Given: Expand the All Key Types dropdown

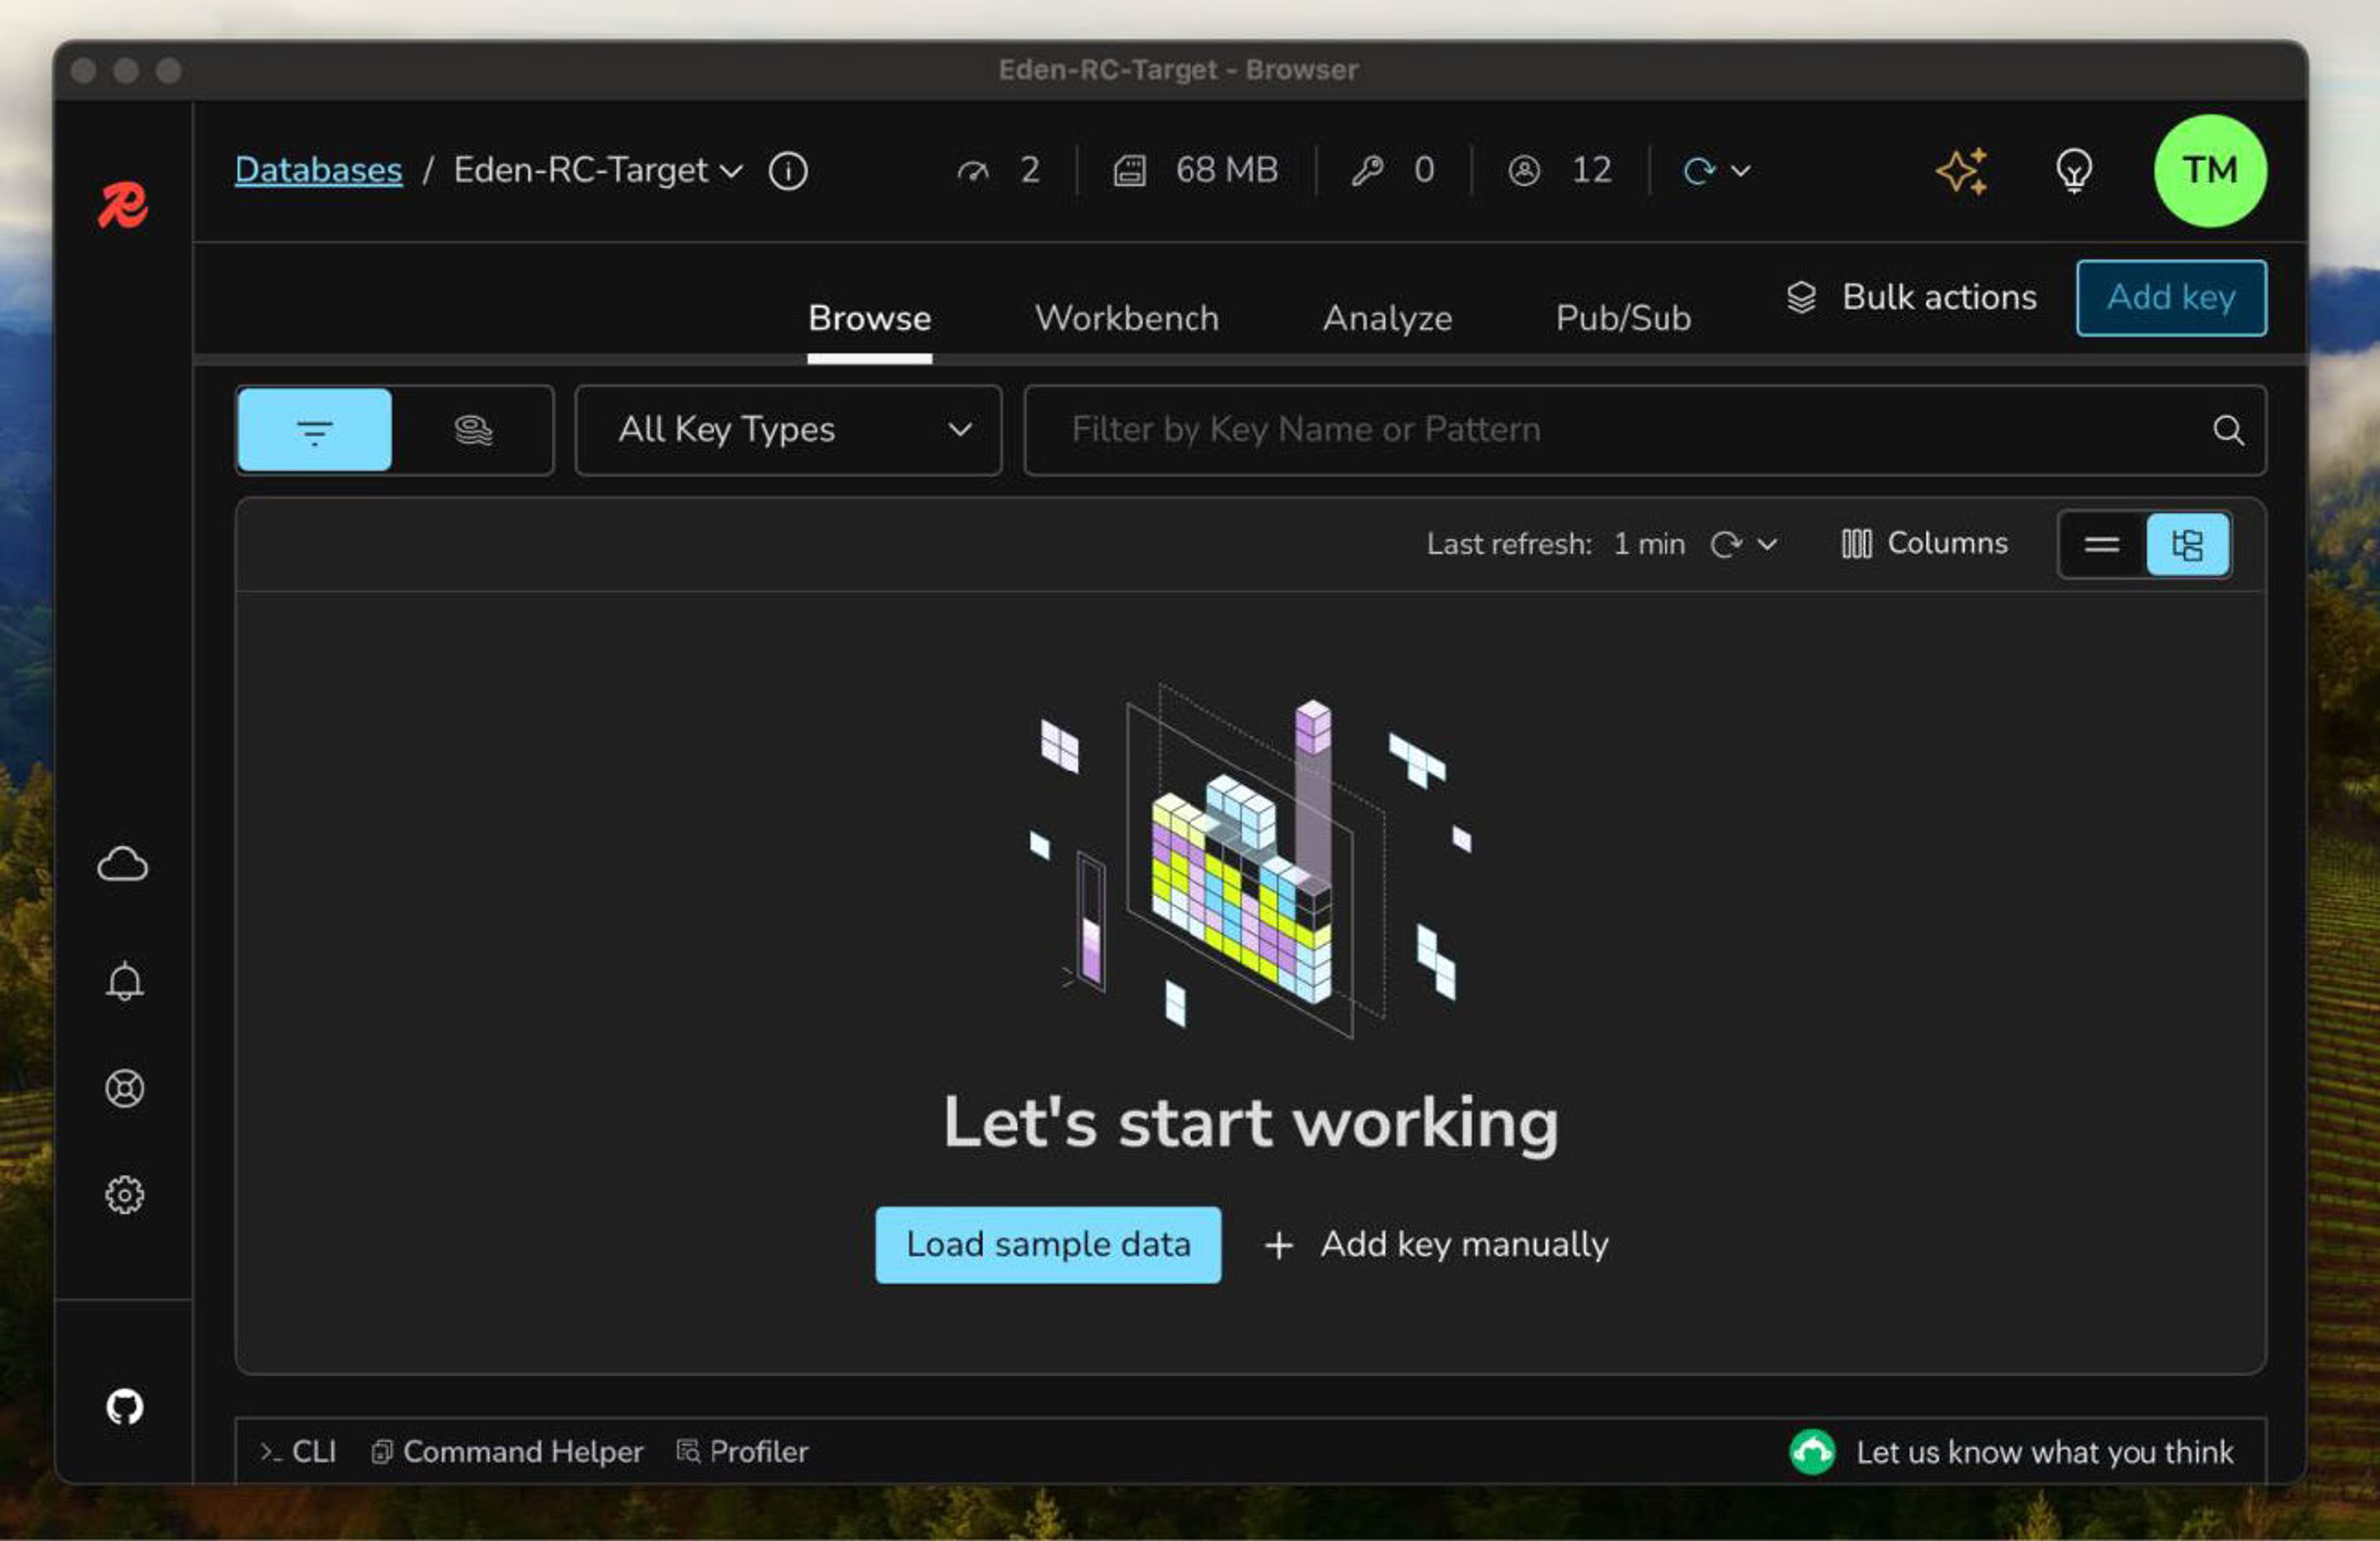Looking at the screenshot, I should (x=788, y=430).
